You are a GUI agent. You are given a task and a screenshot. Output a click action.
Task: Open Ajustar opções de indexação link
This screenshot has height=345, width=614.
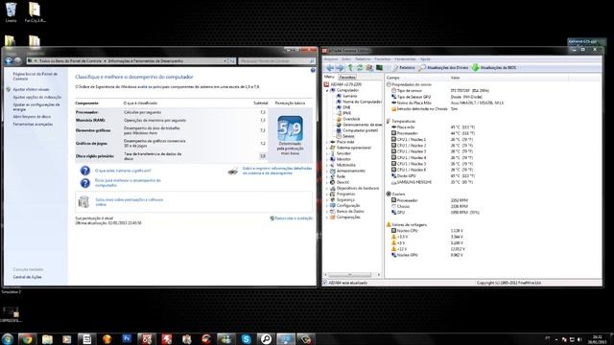pyautogui.click(x=37, y=97)
